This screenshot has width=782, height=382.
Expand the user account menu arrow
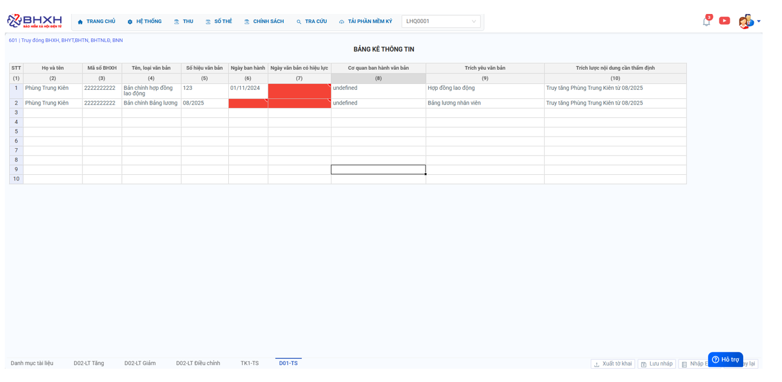(x=759, y=21)
